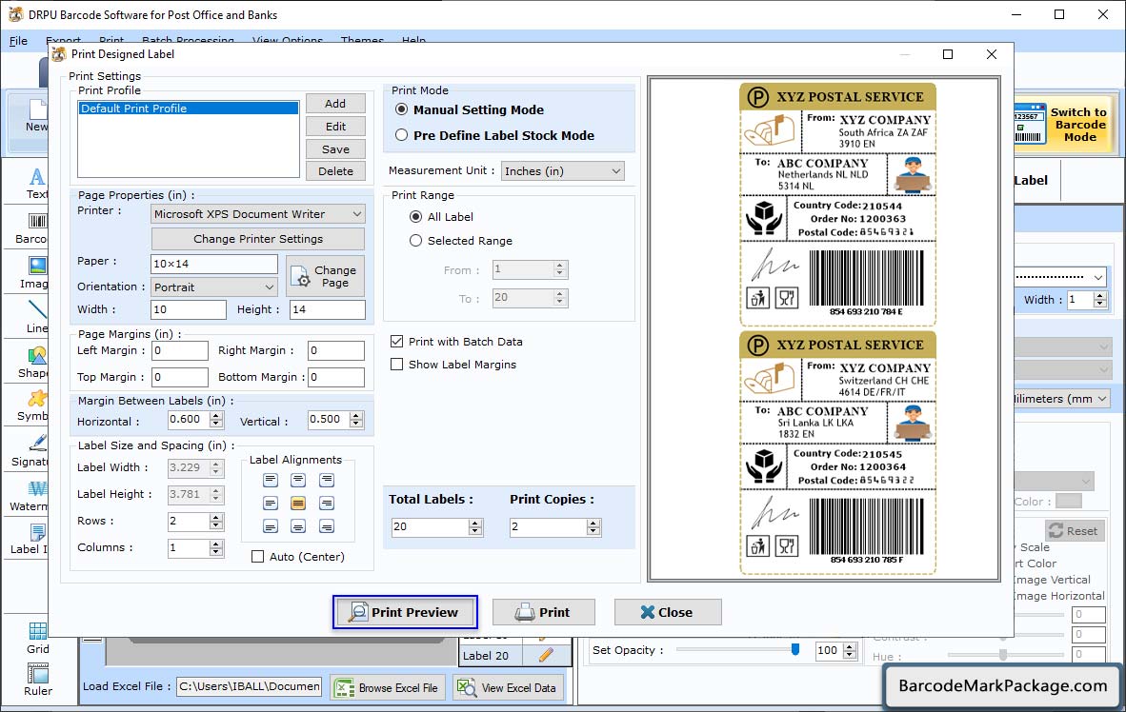Screen dimensions: 1126x712
Task: Click the Reset button in main window
Action: pos(1075,531)
